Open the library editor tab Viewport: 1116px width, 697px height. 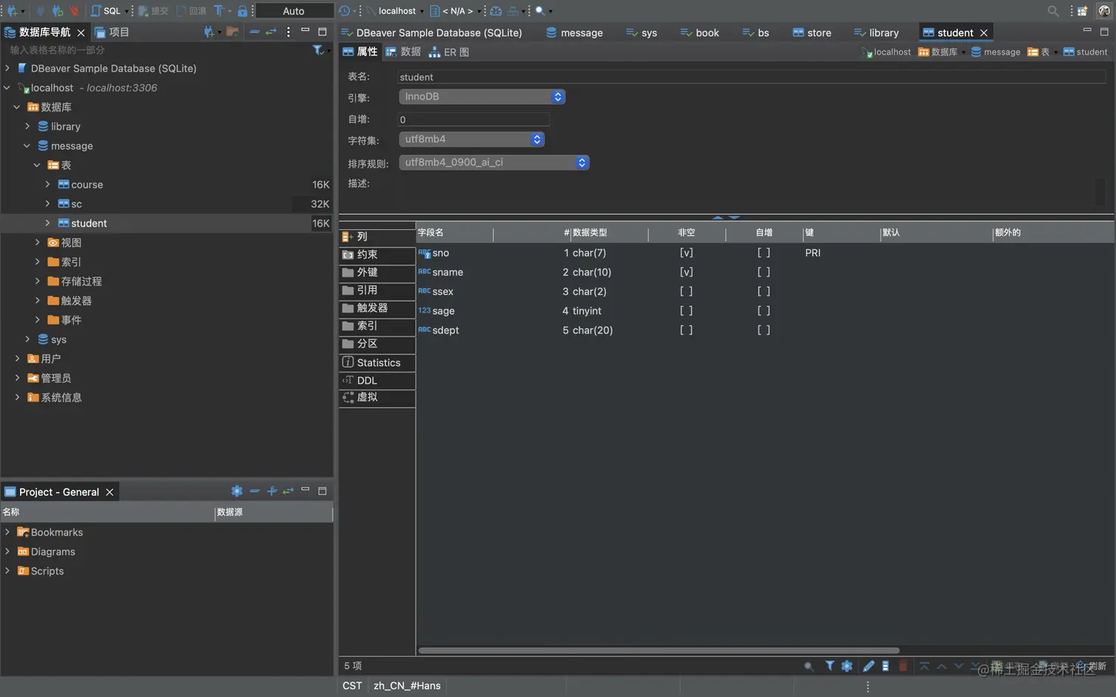click(x=876, y=32)
